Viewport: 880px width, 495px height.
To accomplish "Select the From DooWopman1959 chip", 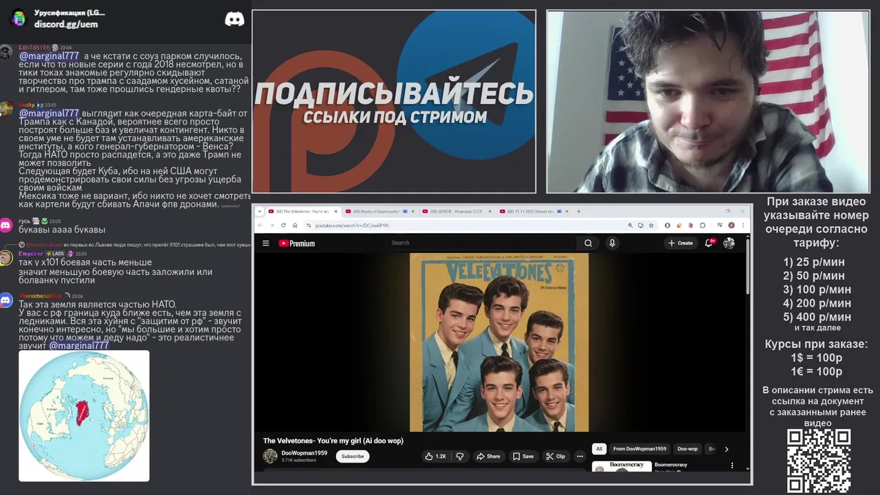I will (x=639, y=449).
